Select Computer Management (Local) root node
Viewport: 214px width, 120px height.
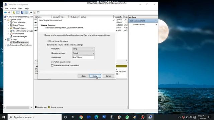click(20, 17)
